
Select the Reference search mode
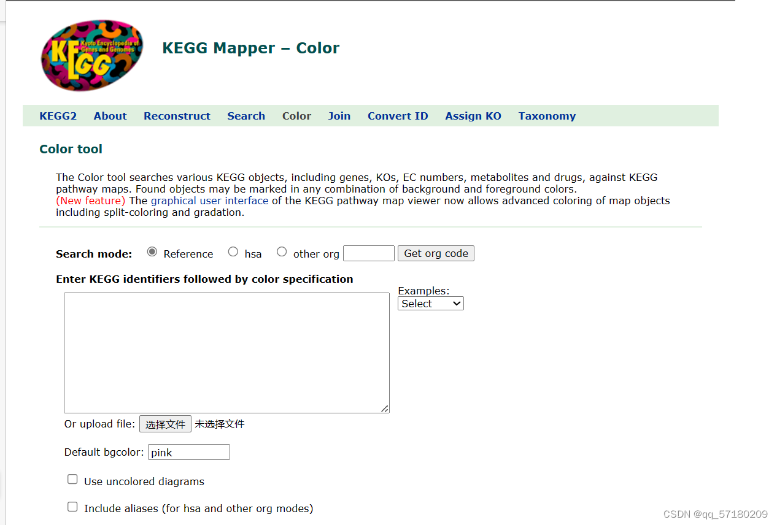(152, 251)
